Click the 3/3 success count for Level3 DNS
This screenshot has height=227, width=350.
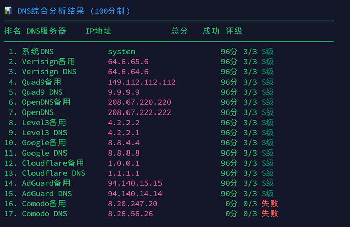[x=250, y=133]
